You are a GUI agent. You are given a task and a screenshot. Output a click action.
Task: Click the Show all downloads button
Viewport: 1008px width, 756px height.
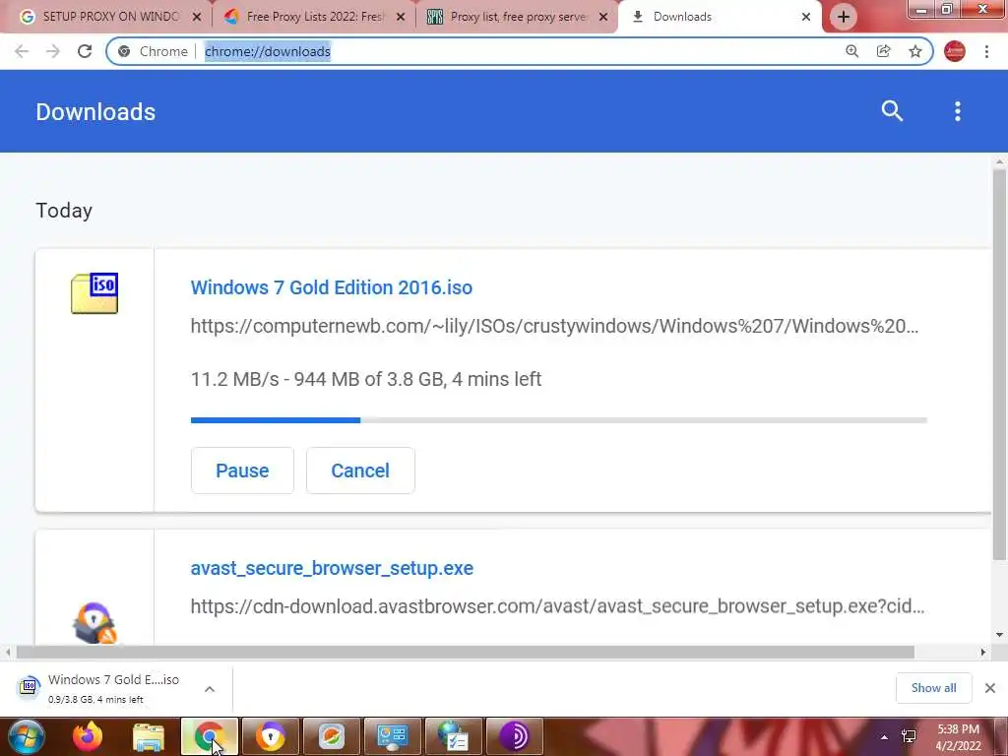coord(933,688)
